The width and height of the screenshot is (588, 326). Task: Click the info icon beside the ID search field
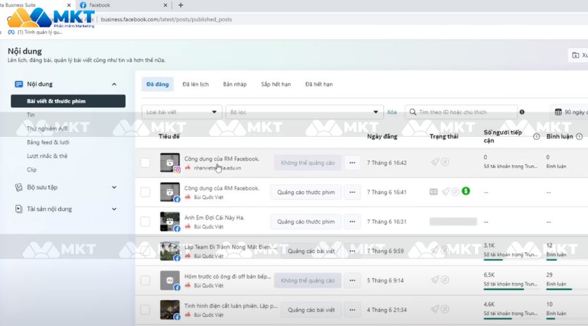click(521, 112)
